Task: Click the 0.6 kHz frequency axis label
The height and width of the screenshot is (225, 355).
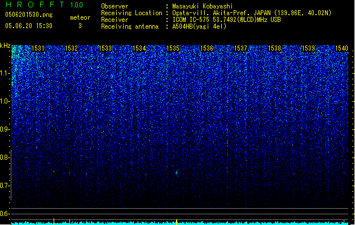Action: [4, 214]
